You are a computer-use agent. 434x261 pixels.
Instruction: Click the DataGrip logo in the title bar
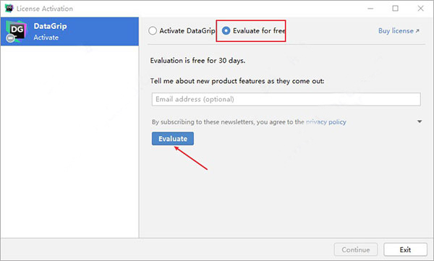click(x=9, y=8)
